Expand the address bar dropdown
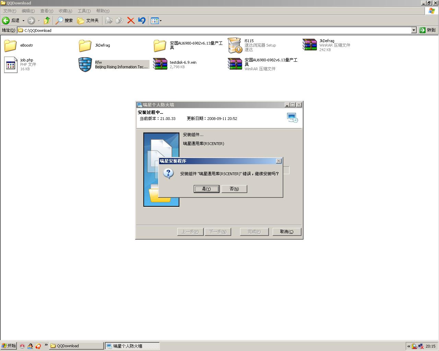The height and width of the screenshot is (351, 439). tap(414, 30)
